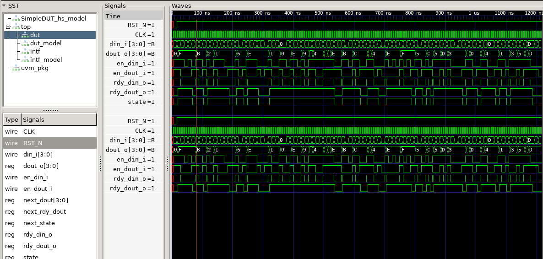Screen dimensions: 543x259
Task: Select rdy_dout_o =1 in second trace group
Action: (x=134, y=188)
